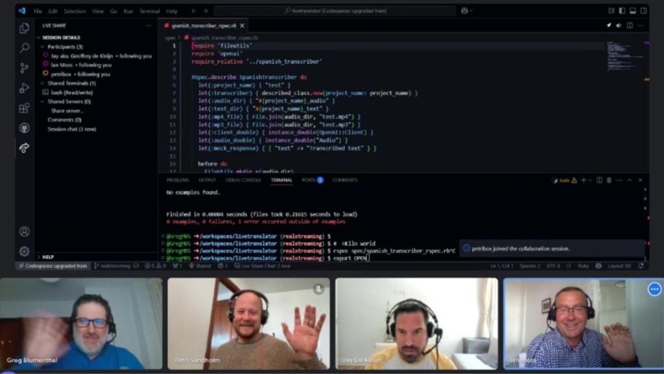Click the Live Share icon in activity bar
The height and width of the screenshot is (374, 664).
click(24, 148)
